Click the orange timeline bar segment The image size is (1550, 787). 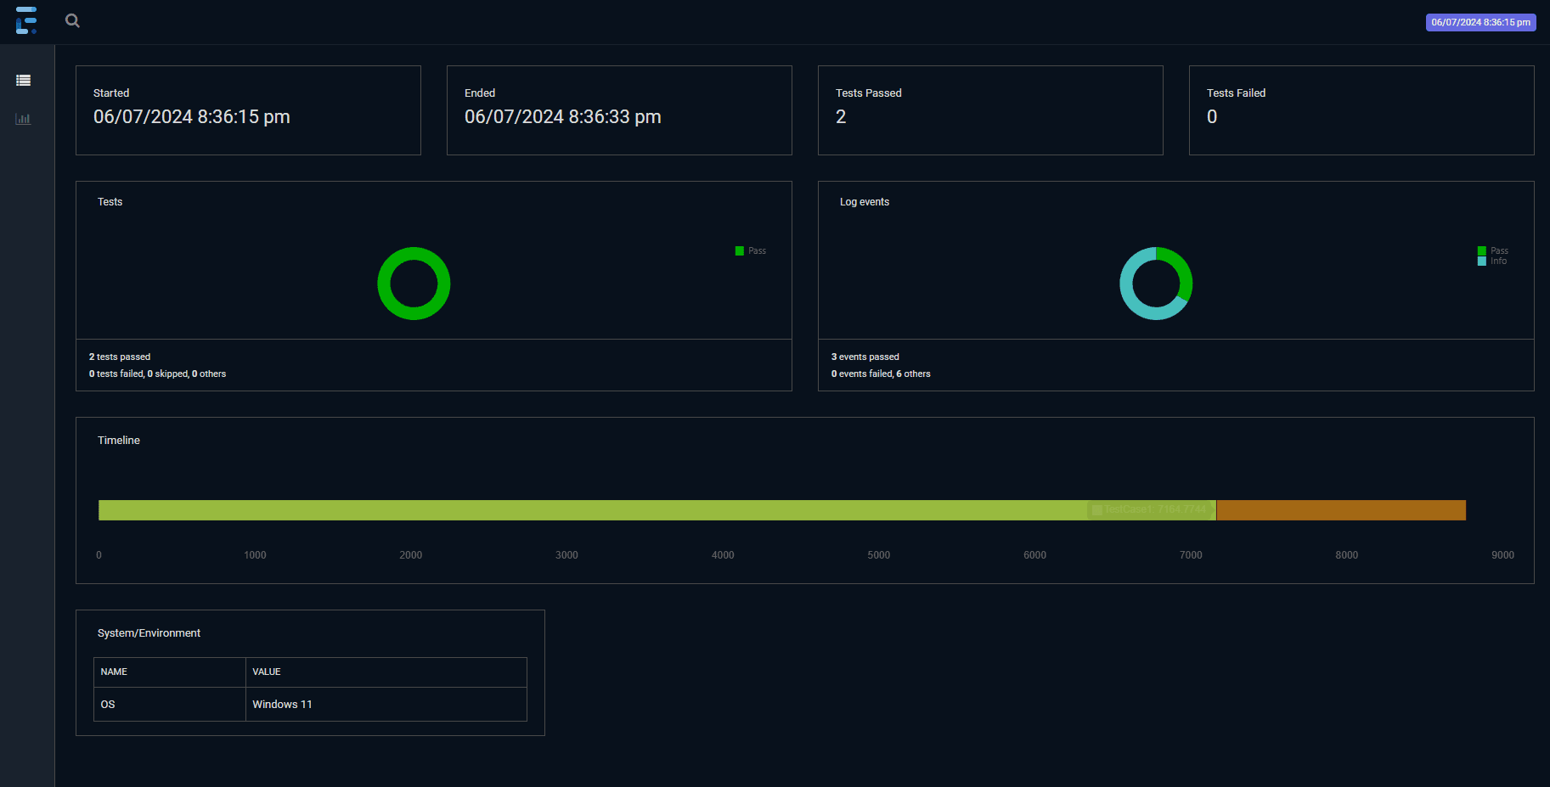click(x=1340, y=510)
